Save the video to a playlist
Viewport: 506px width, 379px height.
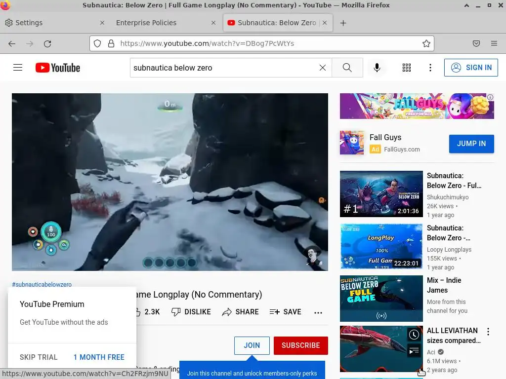coord(285,312)
